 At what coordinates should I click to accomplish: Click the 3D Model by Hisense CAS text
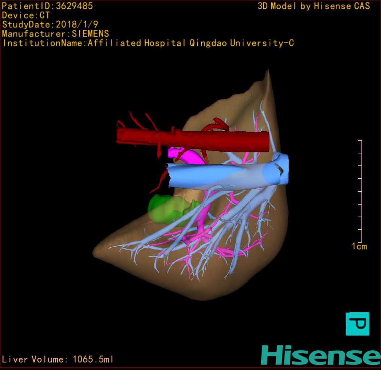pos(314,6)
